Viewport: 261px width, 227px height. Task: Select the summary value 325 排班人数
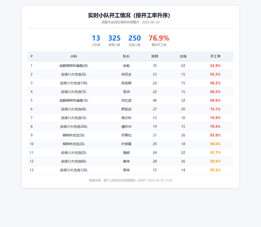(114, 38)
